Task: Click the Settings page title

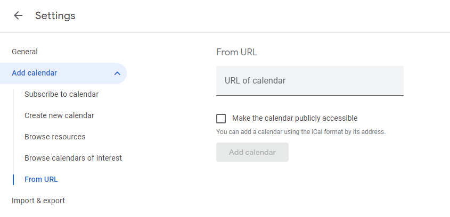Action: [x=55, y=15]
